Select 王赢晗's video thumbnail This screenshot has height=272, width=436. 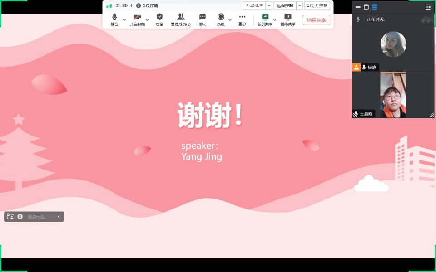coord(393,95)
